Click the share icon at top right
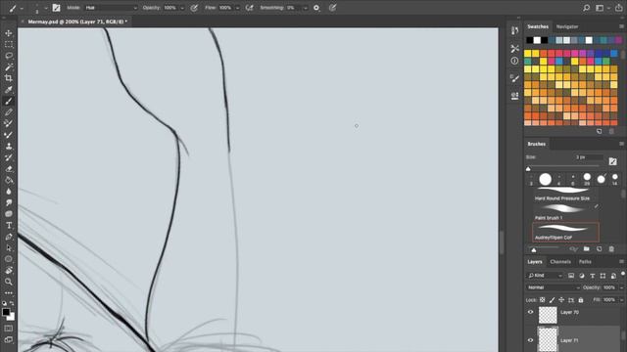The height and width of the screenshot is (352, 627). [x=618, y=8]
